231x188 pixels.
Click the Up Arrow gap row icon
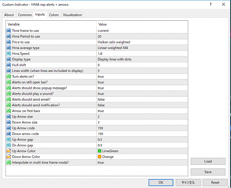(9, 139)
